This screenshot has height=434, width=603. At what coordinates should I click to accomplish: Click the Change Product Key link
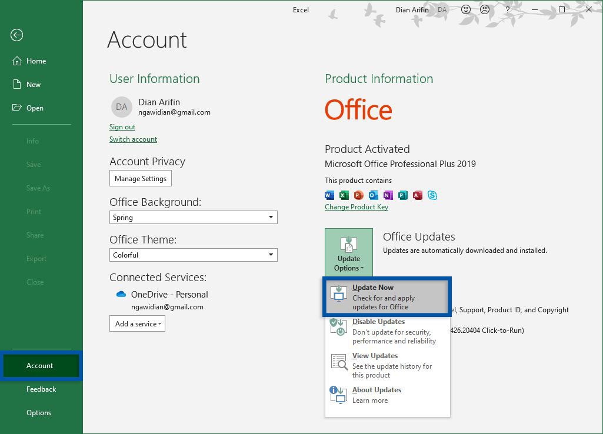(356, 206)
